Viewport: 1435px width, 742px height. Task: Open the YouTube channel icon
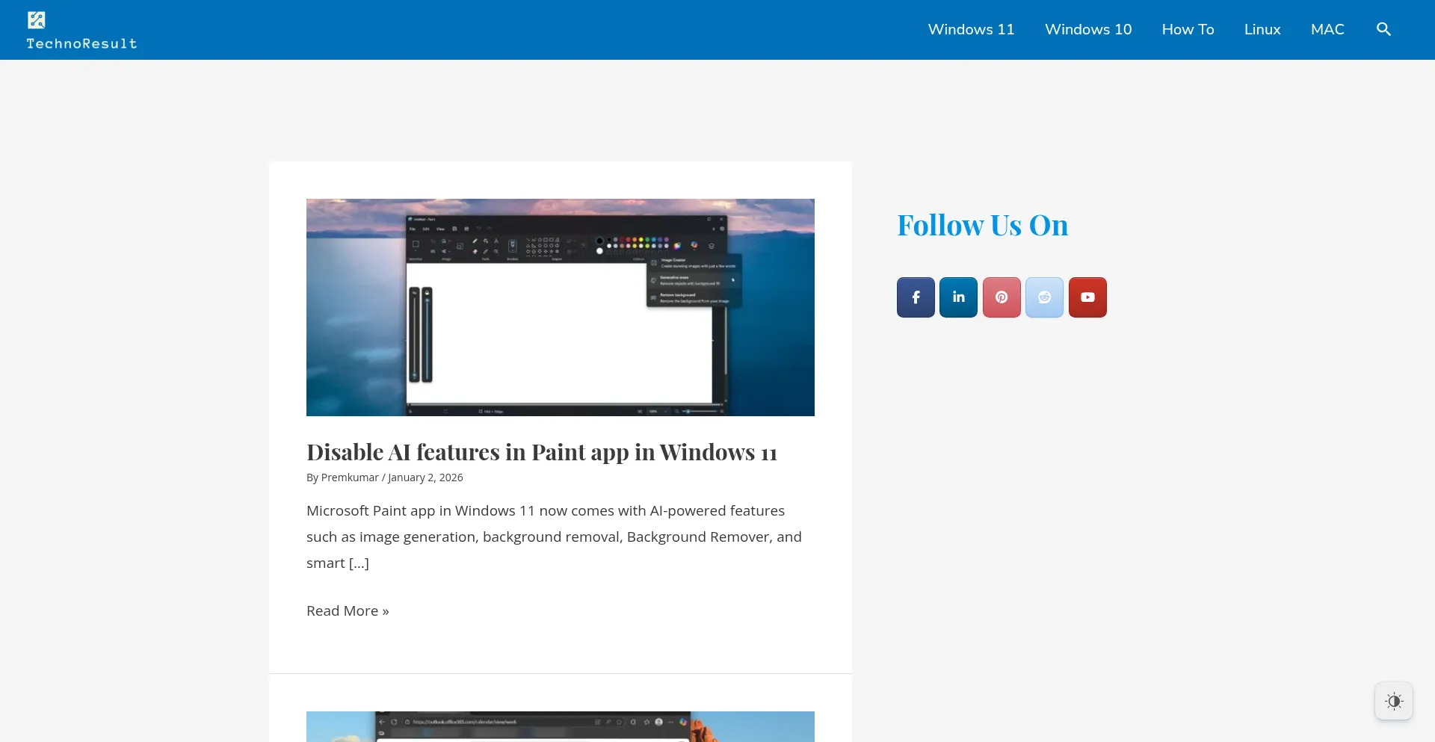(x=1087, y=297)
